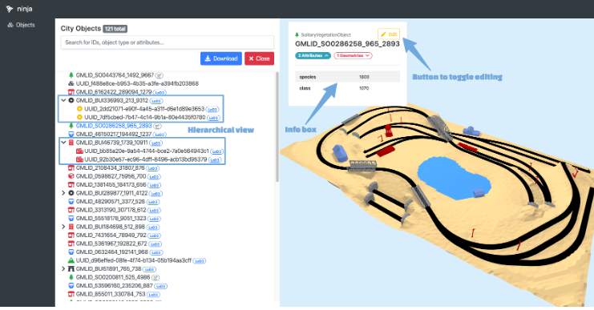Expand the GMLID_BUI289877_1911_4122 node
Image resolution: width=594 pixels, height=310 pixels.
tap(63, 193)
